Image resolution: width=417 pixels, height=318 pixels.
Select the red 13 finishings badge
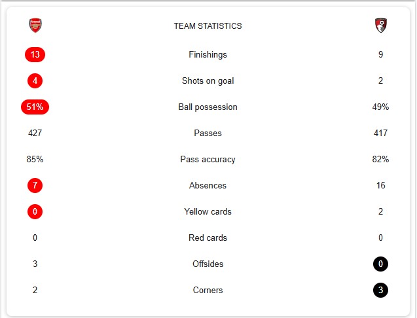click(x=35, y=54)
